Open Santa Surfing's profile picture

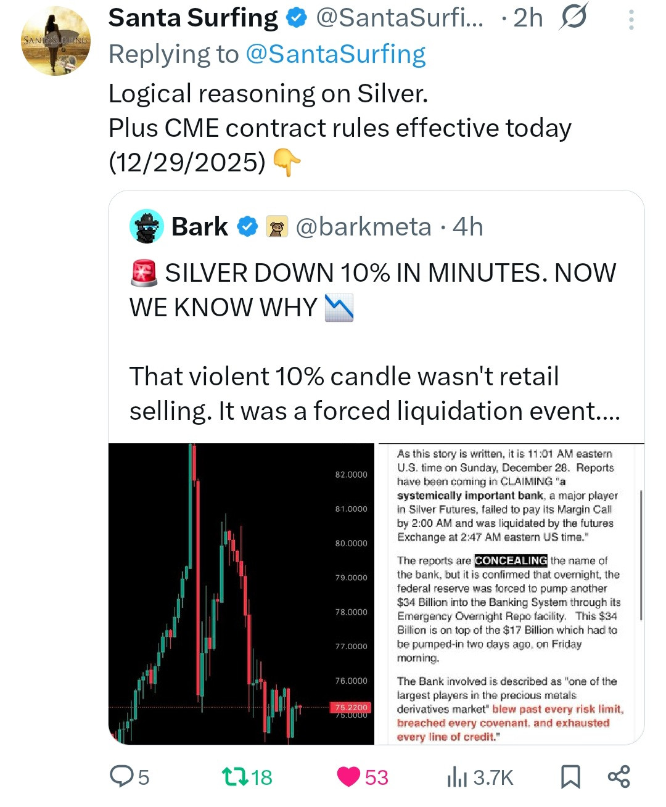tap(55, 41)
